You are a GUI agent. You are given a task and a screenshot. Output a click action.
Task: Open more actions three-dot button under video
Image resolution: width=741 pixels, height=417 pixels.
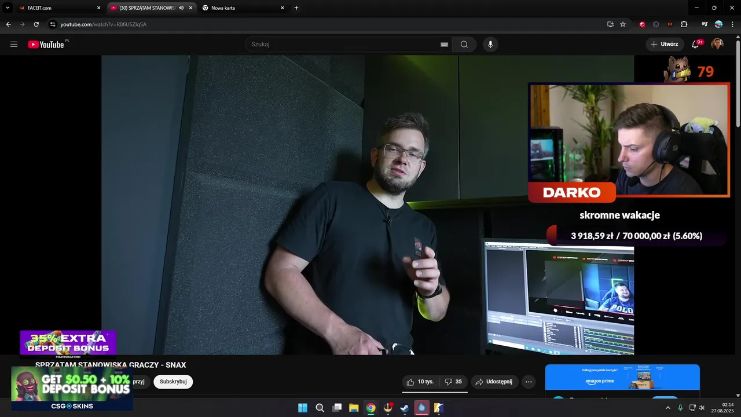tap(529, 382)
